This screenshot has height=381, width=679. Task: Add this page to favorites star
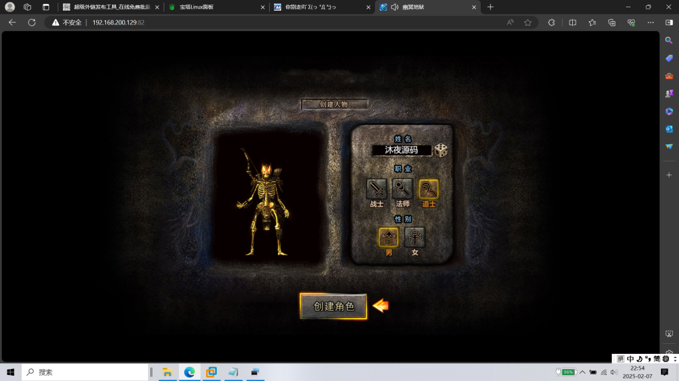point(528,22)
